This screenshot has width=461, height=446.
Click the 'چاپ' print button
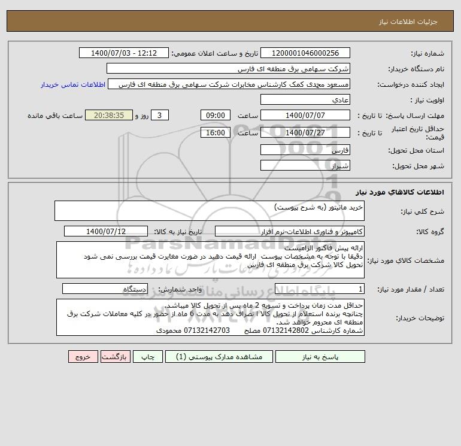tap(148, 357)
